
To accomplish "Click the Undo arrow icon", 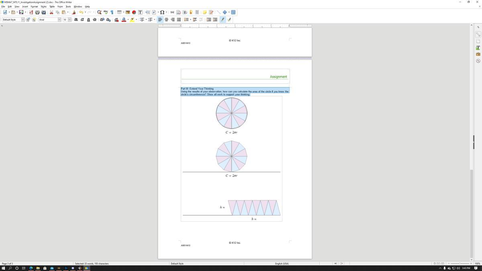I will point(81,12).
